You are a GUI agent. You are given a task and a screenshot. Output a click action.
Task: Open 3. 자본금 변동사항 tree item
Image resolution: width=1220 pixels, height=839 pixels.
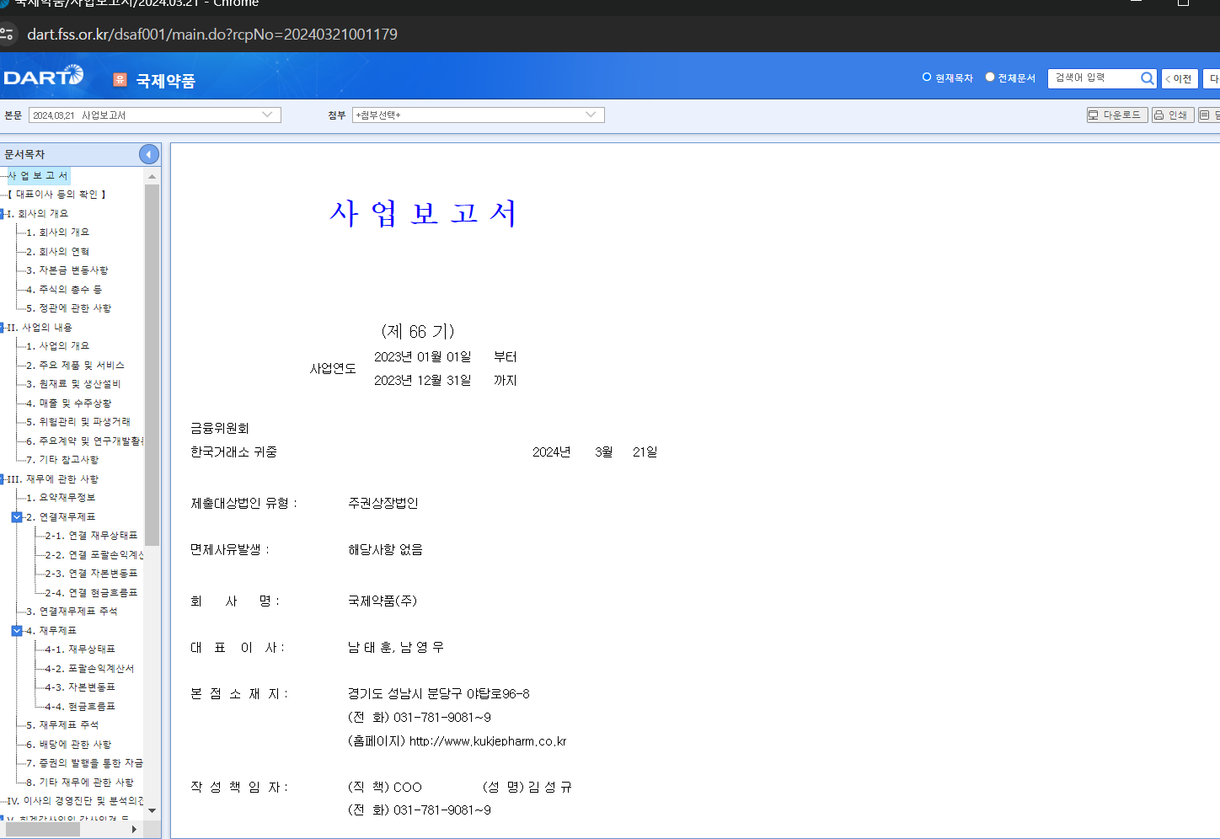67,270
